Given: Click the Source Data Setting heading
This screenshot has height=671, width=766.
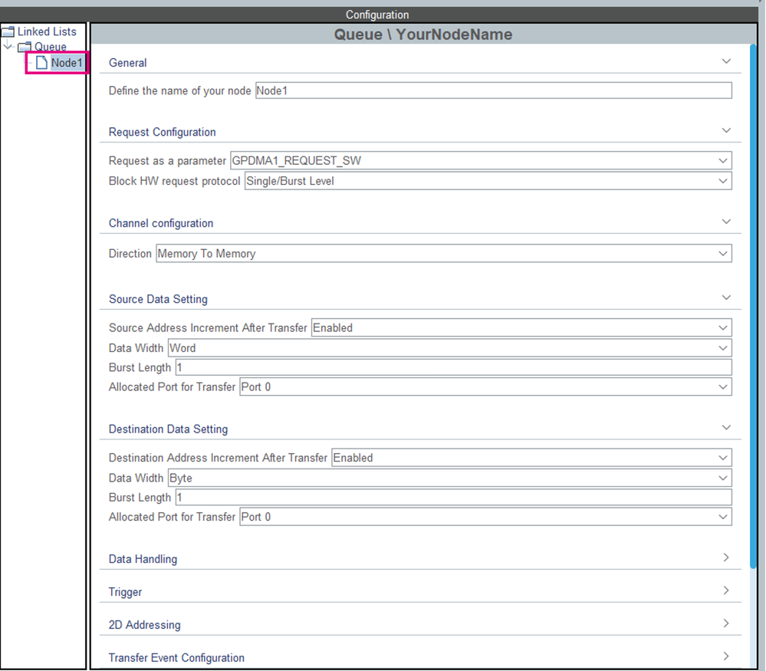Looking at the screenshot, I should coord(158,300).
